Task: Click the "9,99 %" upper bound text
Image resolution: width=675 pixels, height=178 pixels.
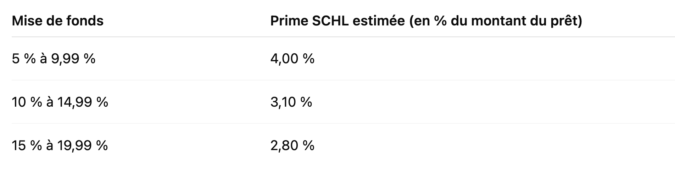Action: 73,59
